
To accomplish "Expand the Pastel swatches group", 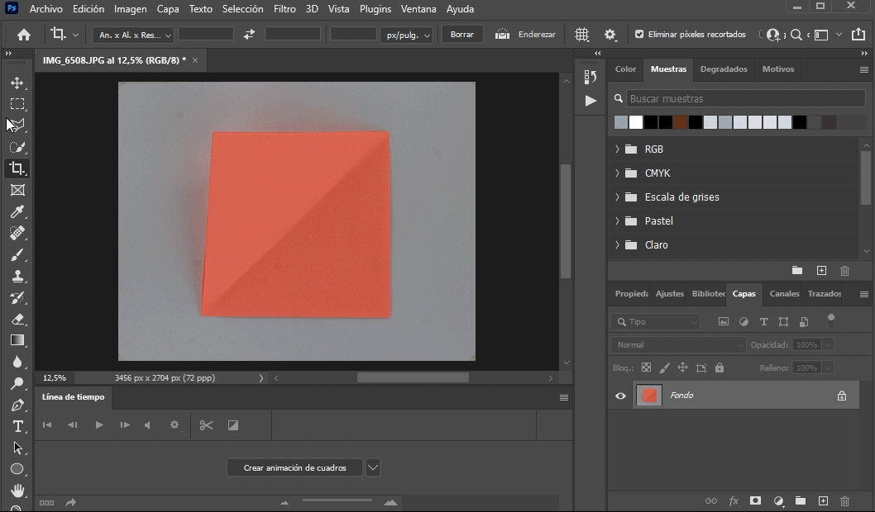I will [616, 220].
